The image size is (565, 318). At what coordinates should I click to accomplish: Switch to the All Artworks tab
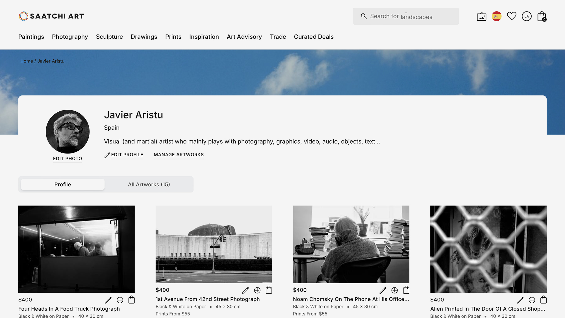149,184
